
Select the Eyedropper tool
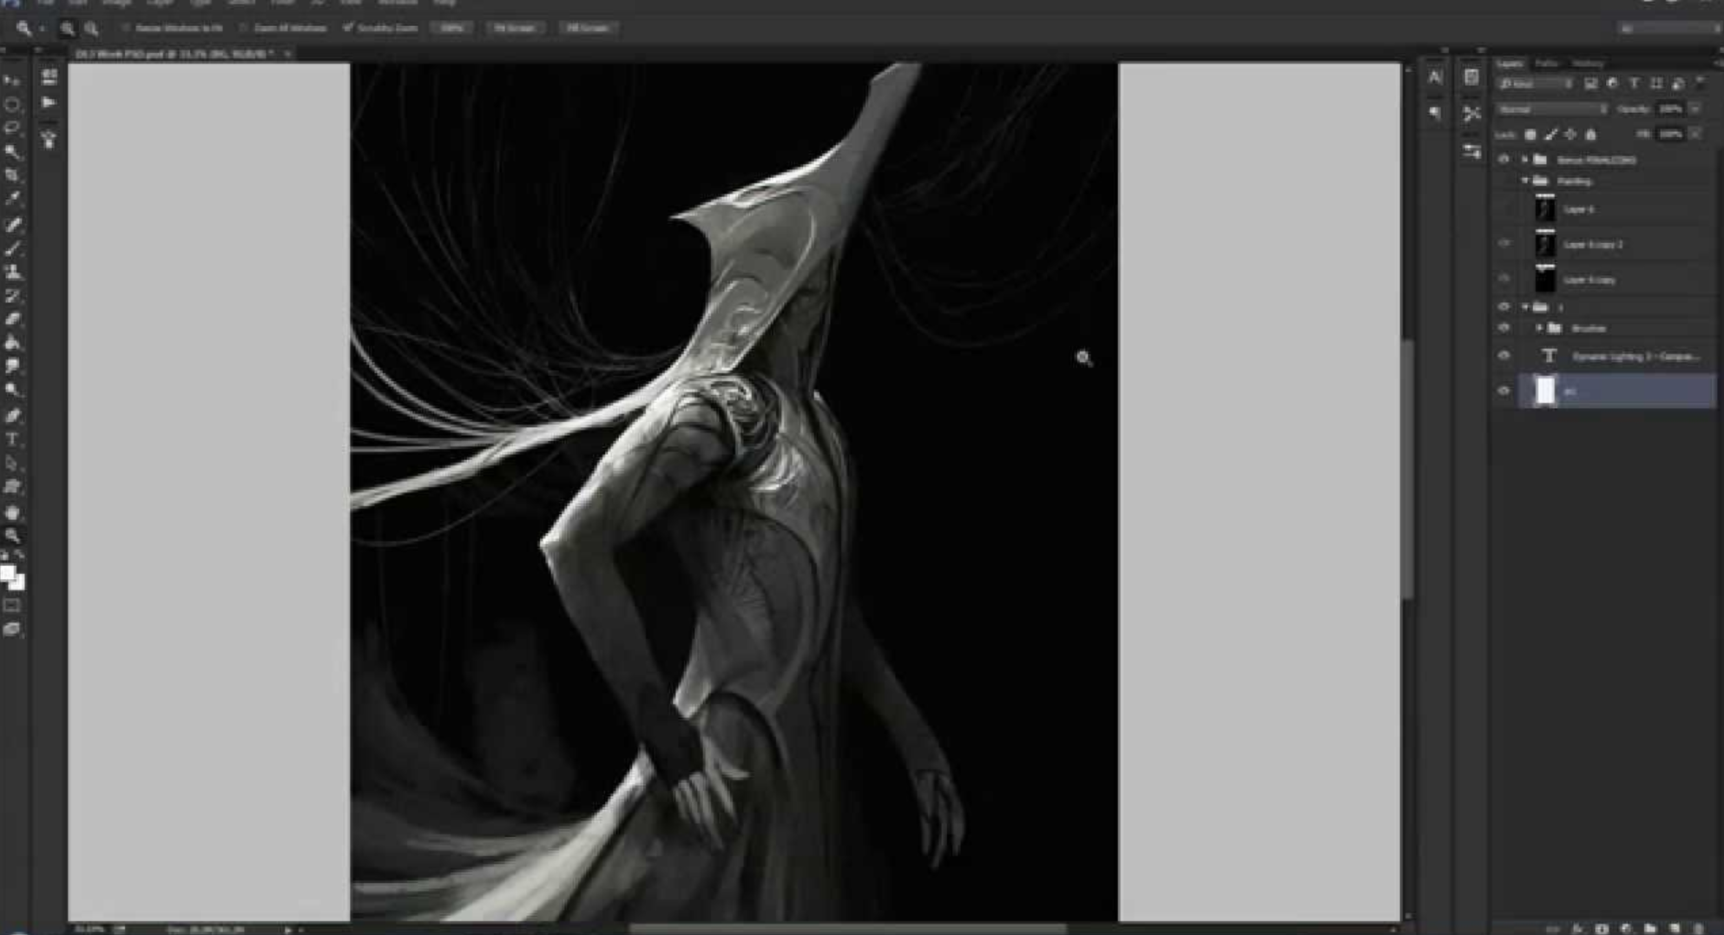pos(12,199)
